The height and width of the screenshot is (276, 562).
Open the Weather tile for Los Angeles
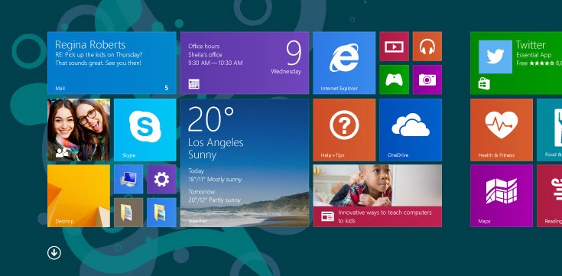[x=245, y=163]
